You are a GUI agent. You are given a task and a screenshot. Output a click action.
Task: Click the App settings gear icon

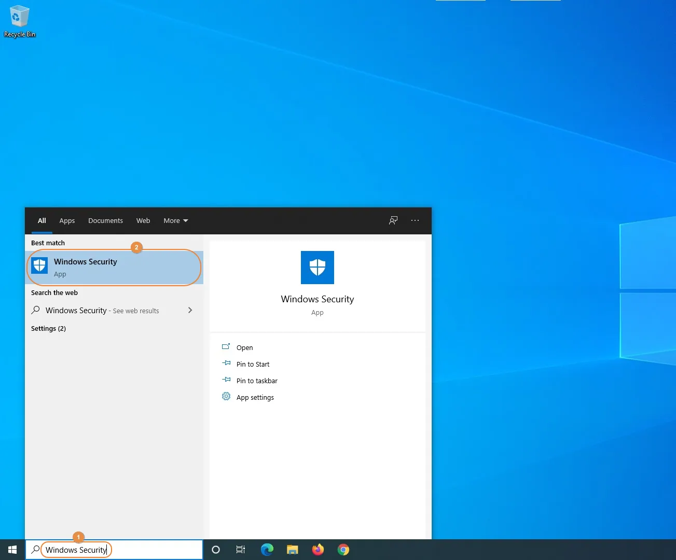[226, 397]
